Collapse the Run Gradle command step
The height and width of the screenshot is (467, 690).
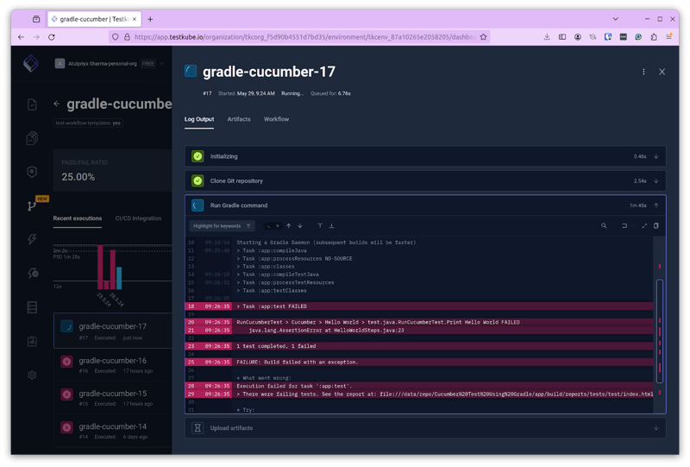click(656, 205)
